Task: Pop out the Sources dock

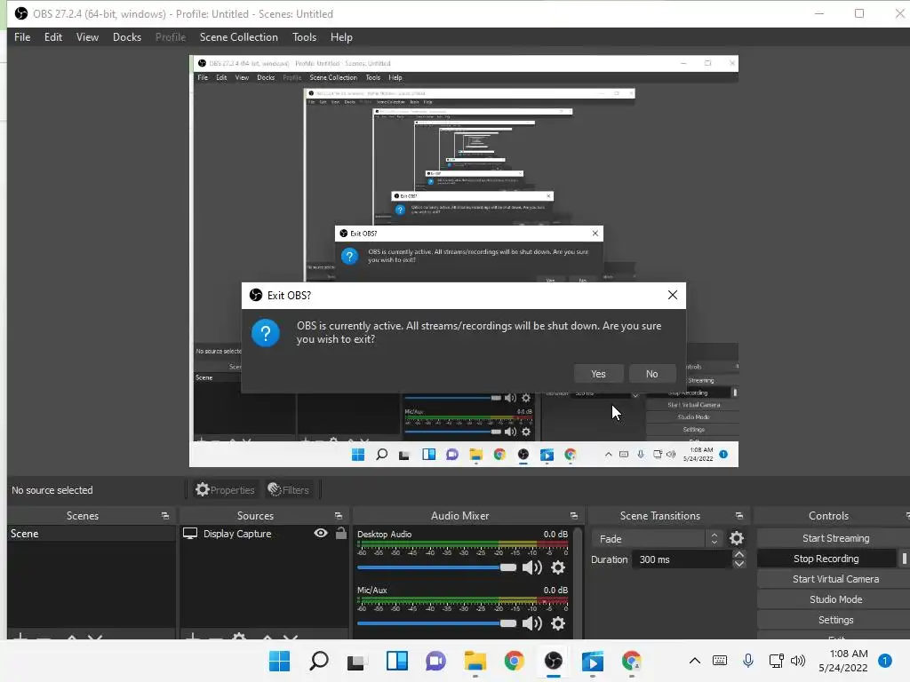Action: [x=339, y=516]
